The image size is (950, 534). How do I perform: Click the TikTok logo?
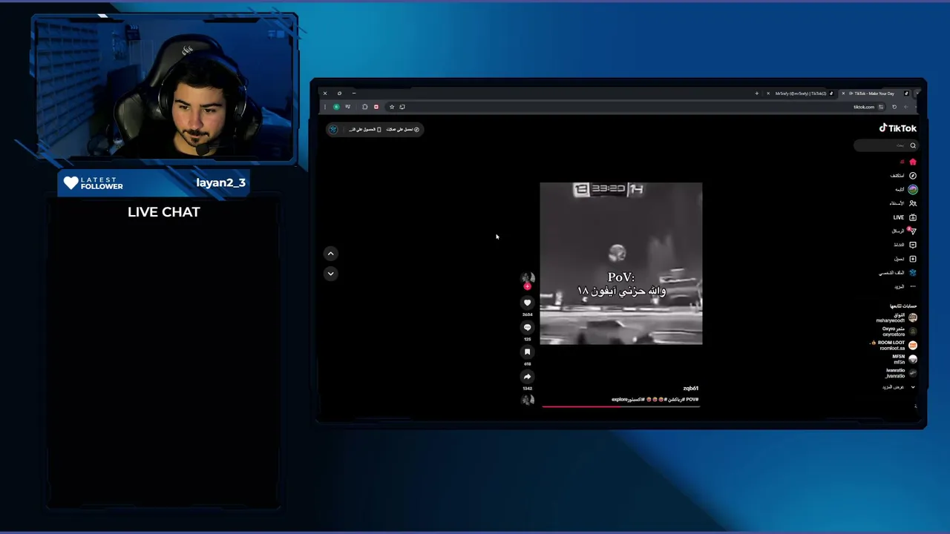(898, 128)
